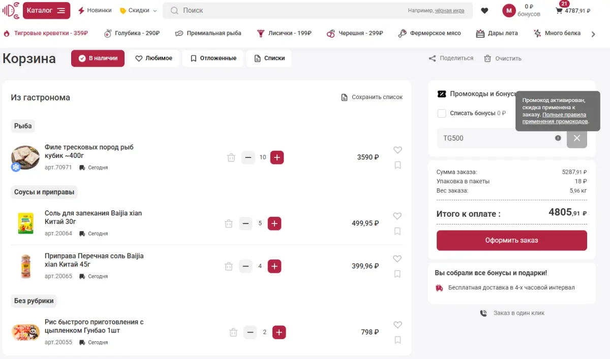Open the promo code info icon

[558, 138]
